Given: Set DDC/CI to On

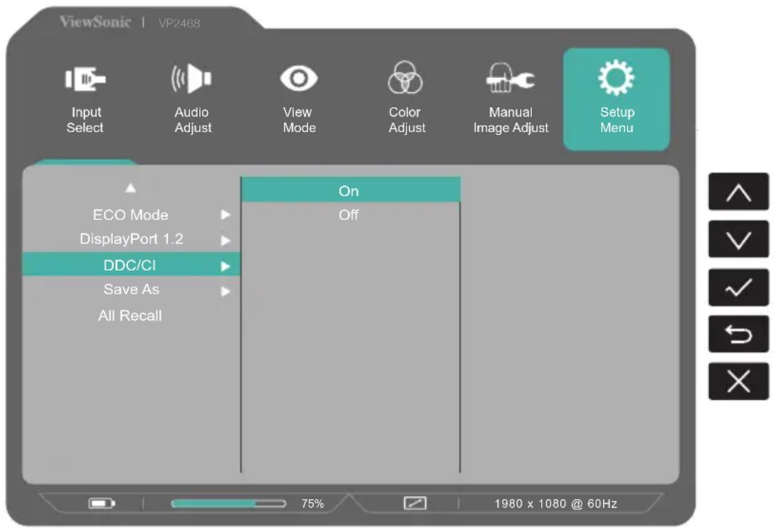Looking at the screenshot, I should [351, 190].
